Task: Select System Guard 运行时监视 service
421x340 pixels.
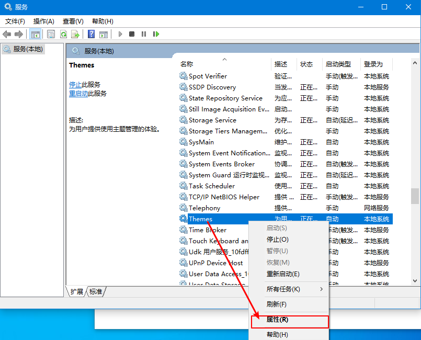Action: coord(229,175)
